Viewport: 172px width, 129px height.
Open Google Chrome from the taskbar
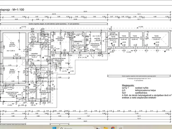click(x=113, y=128)
